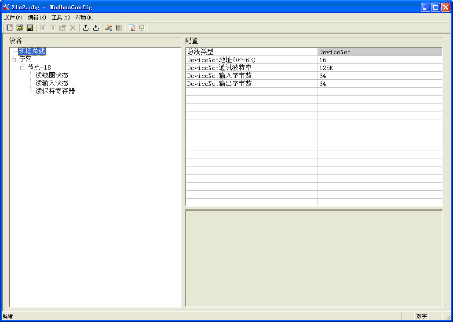Viewport: 453px width, 322px height.
Task: Click the grid with pencil toolbar icon
Action: (119, 28)
